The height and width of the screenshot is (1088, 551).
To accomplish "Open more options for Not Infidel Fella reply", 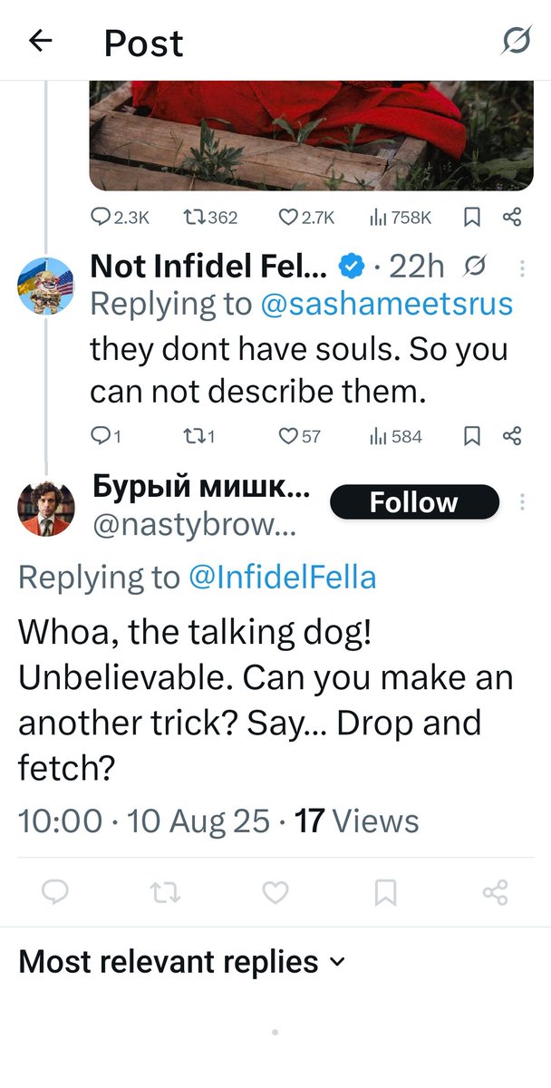I will coord(522,267).
